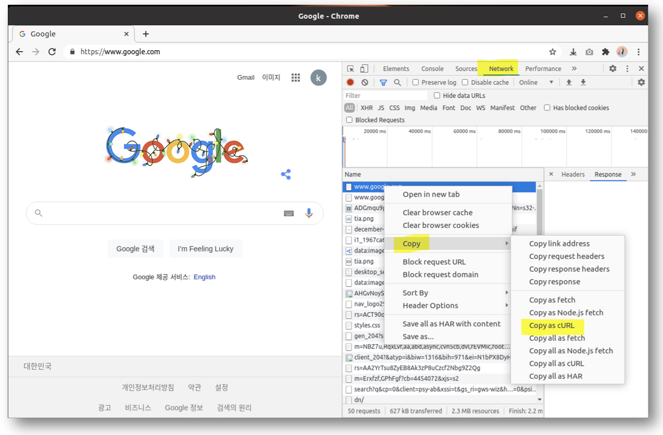
Task: Open the Network panel settings gear
Action: 641,82
